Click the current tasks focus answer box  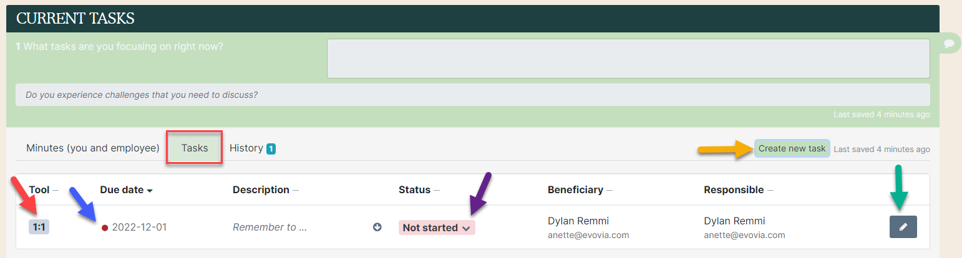click(628, 59)
